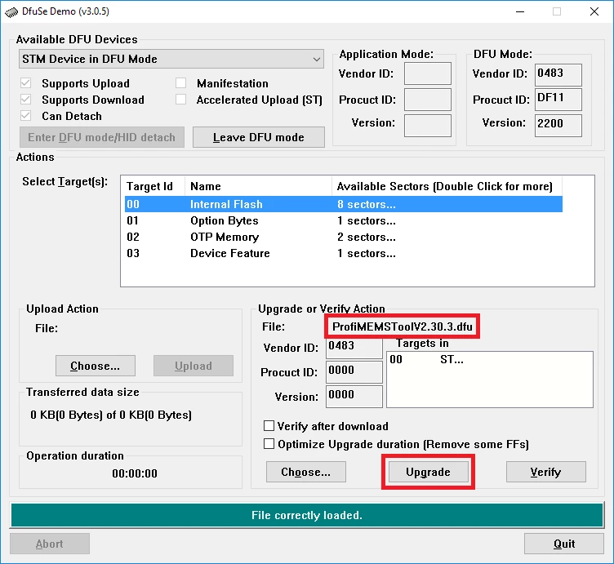Select the OTP Memory target row
Viewport: 614px width, 564px height.
pyautogui.click(x=344, y=238)
